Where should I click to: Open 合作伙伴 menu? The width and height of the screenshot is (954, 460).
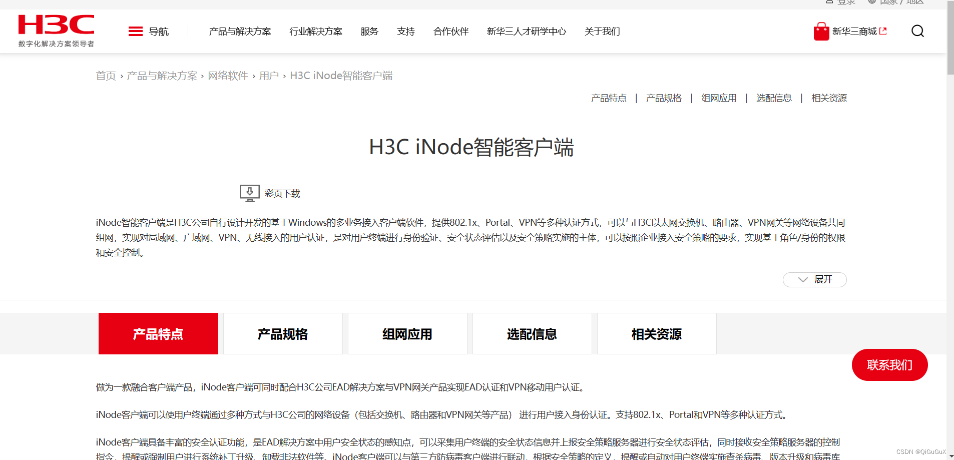[x=451, y=32]
